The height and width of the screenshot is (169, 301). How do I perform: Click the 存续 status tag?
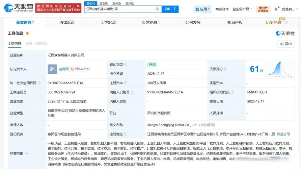[x=152, y=65]
